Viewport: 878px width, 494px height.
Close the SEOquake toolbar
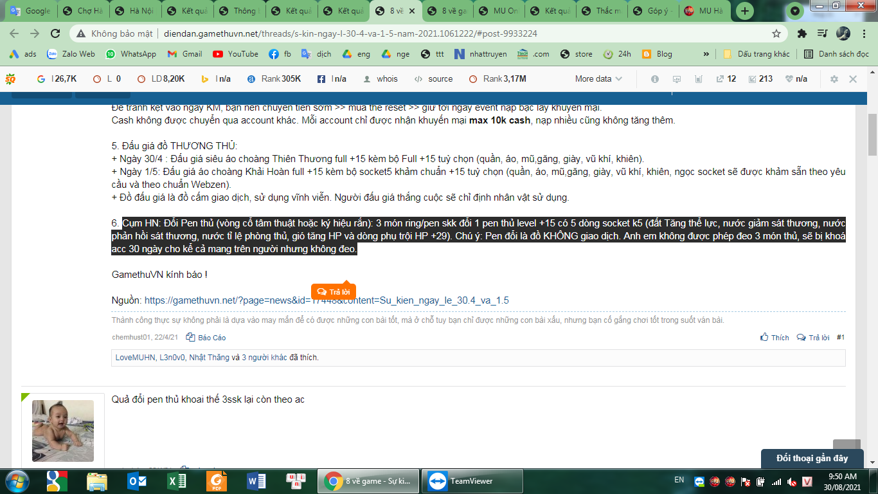853,79
